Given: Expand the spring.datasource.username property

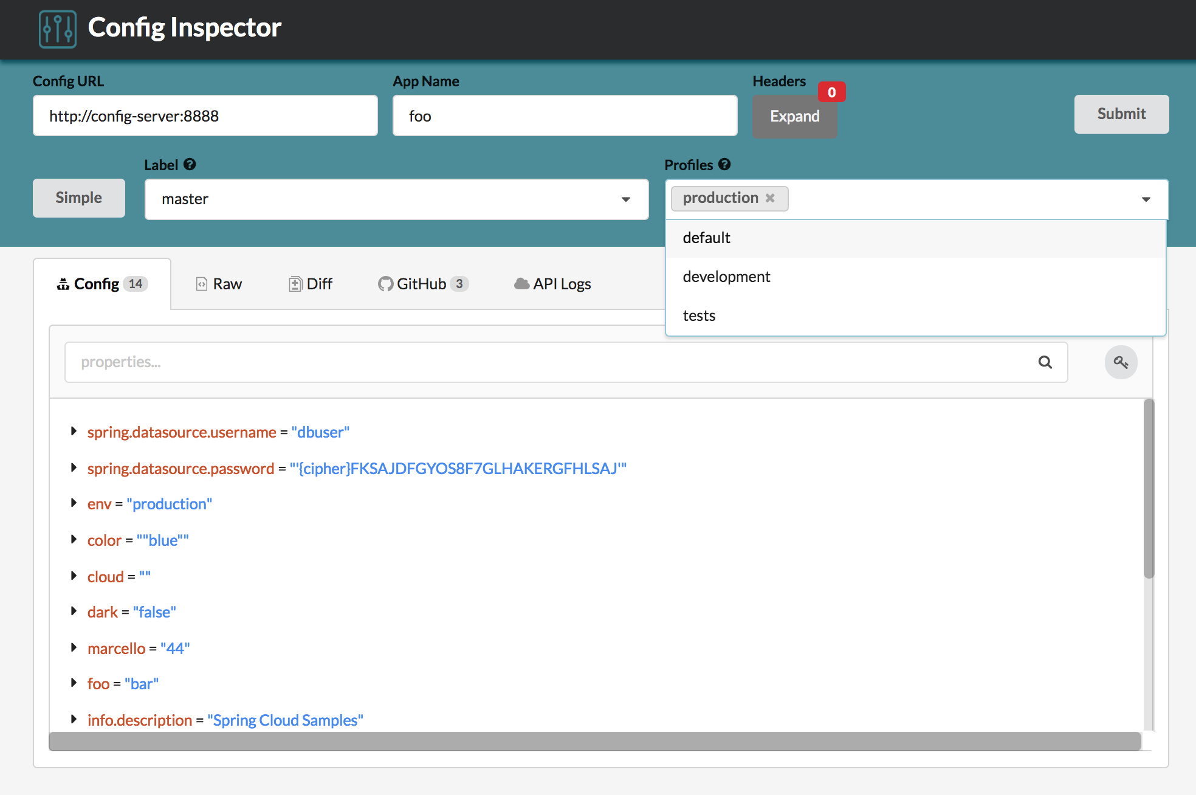Looking at the screenshot, I should click(75, 431).
